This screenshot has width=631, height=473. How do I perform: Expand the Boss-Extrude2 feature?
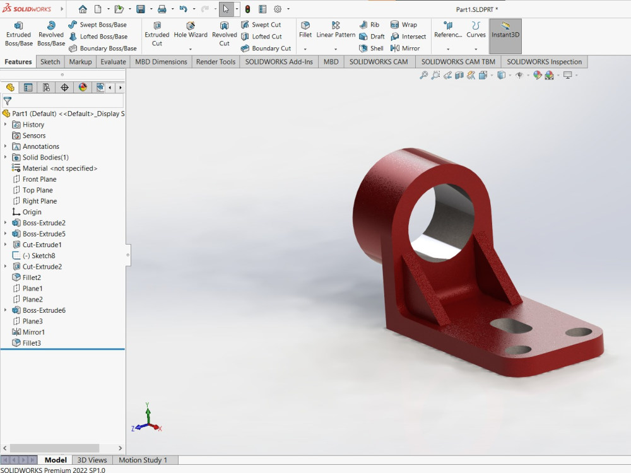(x=6, y=223)
